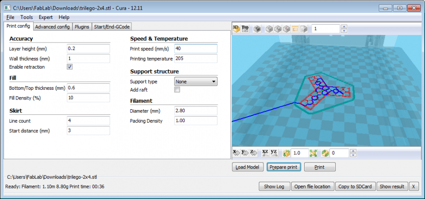Swap the YZ axes of the model

(x=274, y=153)
